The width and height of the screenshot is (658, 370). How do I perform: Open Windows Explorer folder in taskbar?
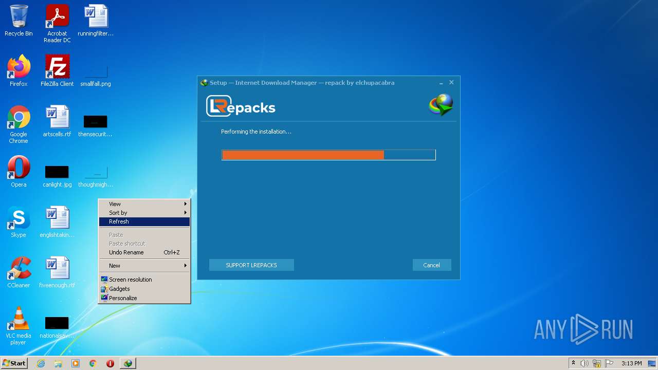pyautogui.click(x=58, y=363)
